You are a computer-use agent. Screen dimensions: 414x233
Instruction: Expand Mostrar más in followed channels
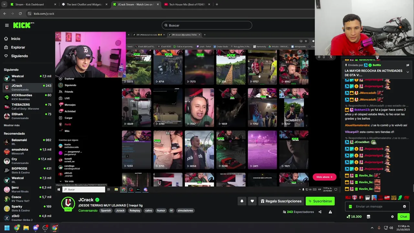click(x=12, y=125)
